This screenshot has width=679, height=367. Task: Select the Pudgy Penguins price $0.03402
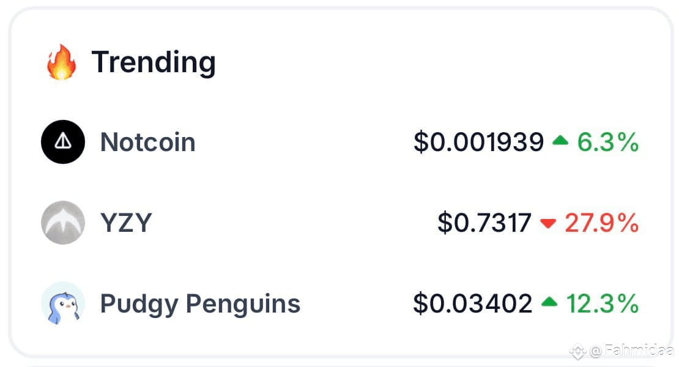tap(473, 303)
